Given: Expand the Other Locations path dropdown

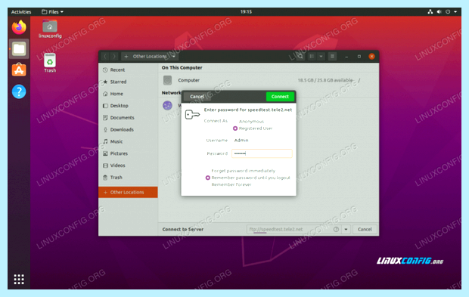Looking at the screenshot, I should (x=173, y=56).
